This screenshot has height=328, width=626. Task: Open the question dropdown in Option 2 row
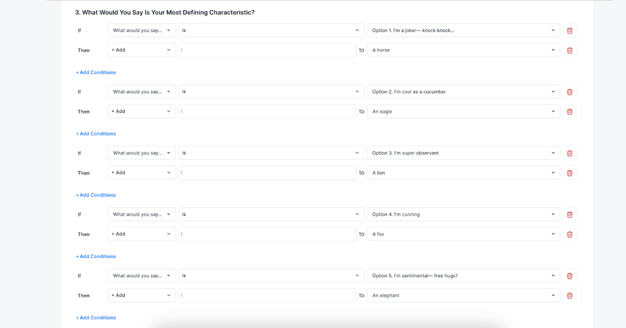tap(142, 91)
